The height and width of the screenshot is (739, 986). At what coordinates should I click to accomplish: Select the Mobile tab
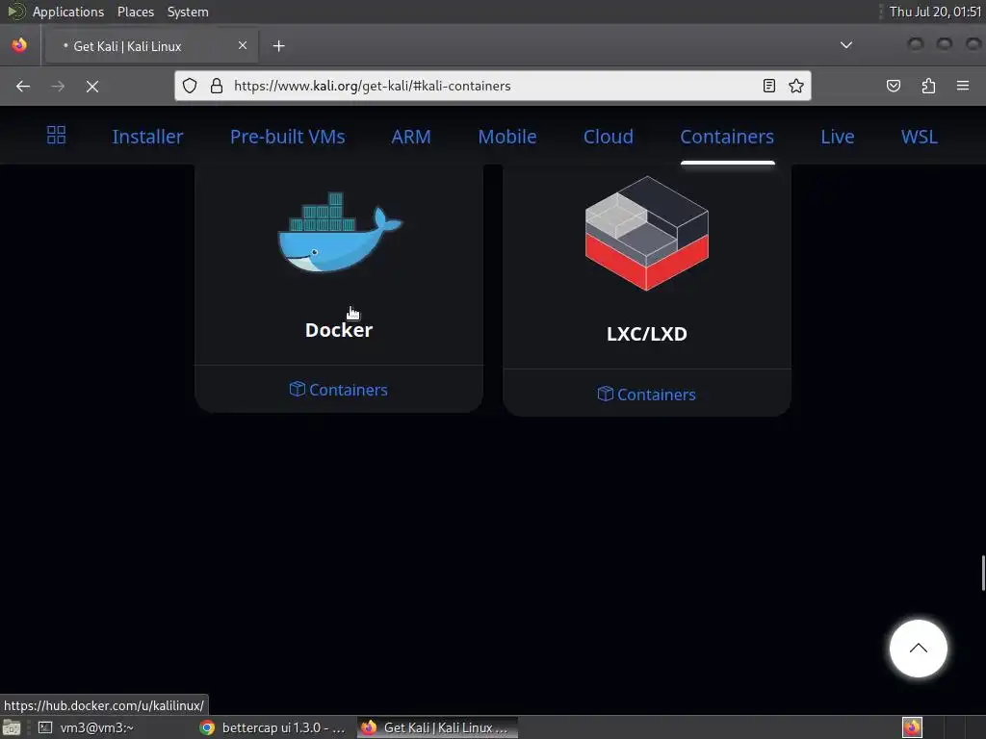pos(507,137)
